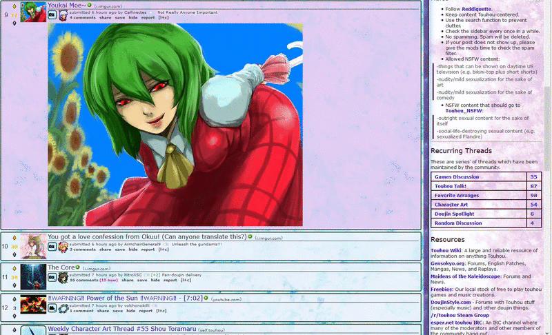Upvote the Weekly Character Art Thread post
This screenshot has width=552, height=335.
pyautogui.click(x=14, y=330)
